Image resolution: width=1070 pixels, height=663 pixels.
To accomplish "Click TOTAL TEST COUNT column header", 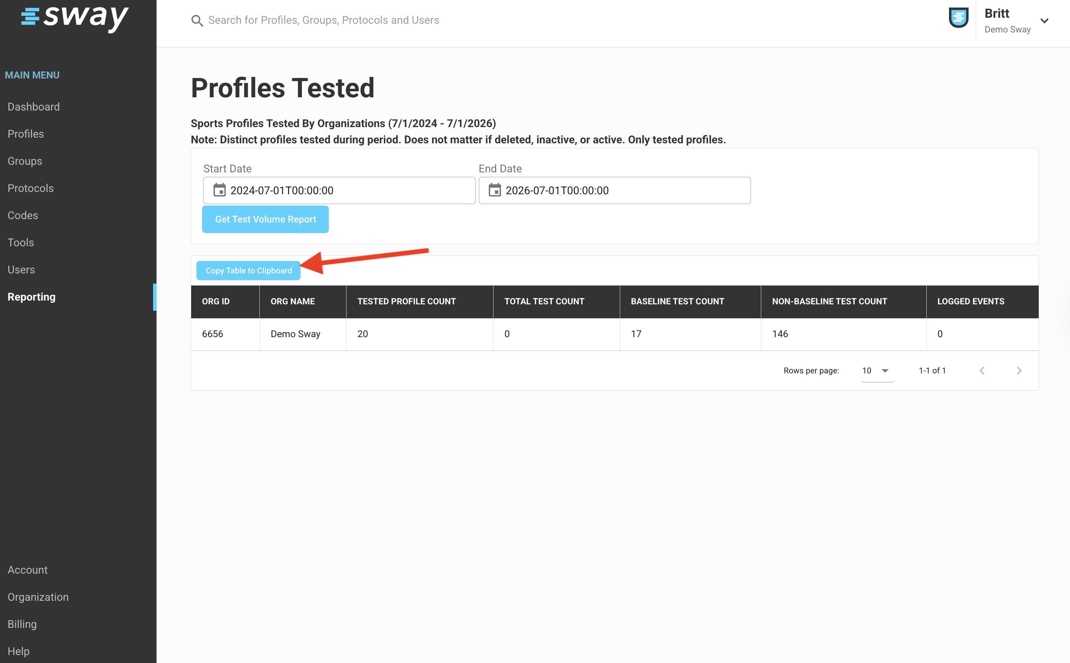I will 557,302.
